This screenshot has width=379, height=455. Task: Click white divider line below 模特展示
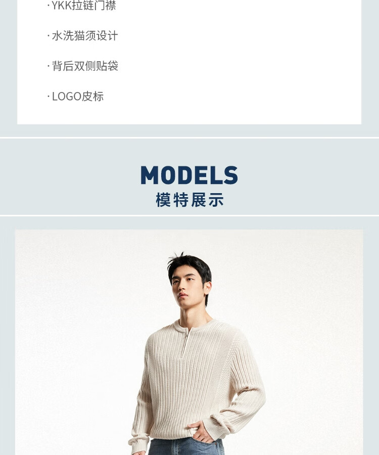pos(189,215)
